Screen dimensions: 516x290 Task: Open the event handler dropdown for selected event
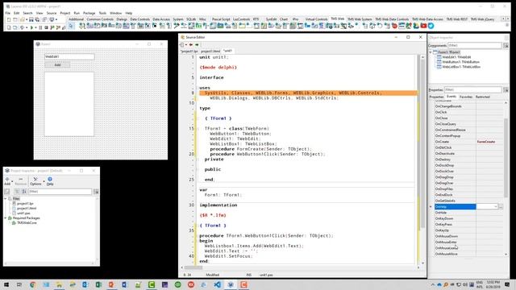(496, 206)
